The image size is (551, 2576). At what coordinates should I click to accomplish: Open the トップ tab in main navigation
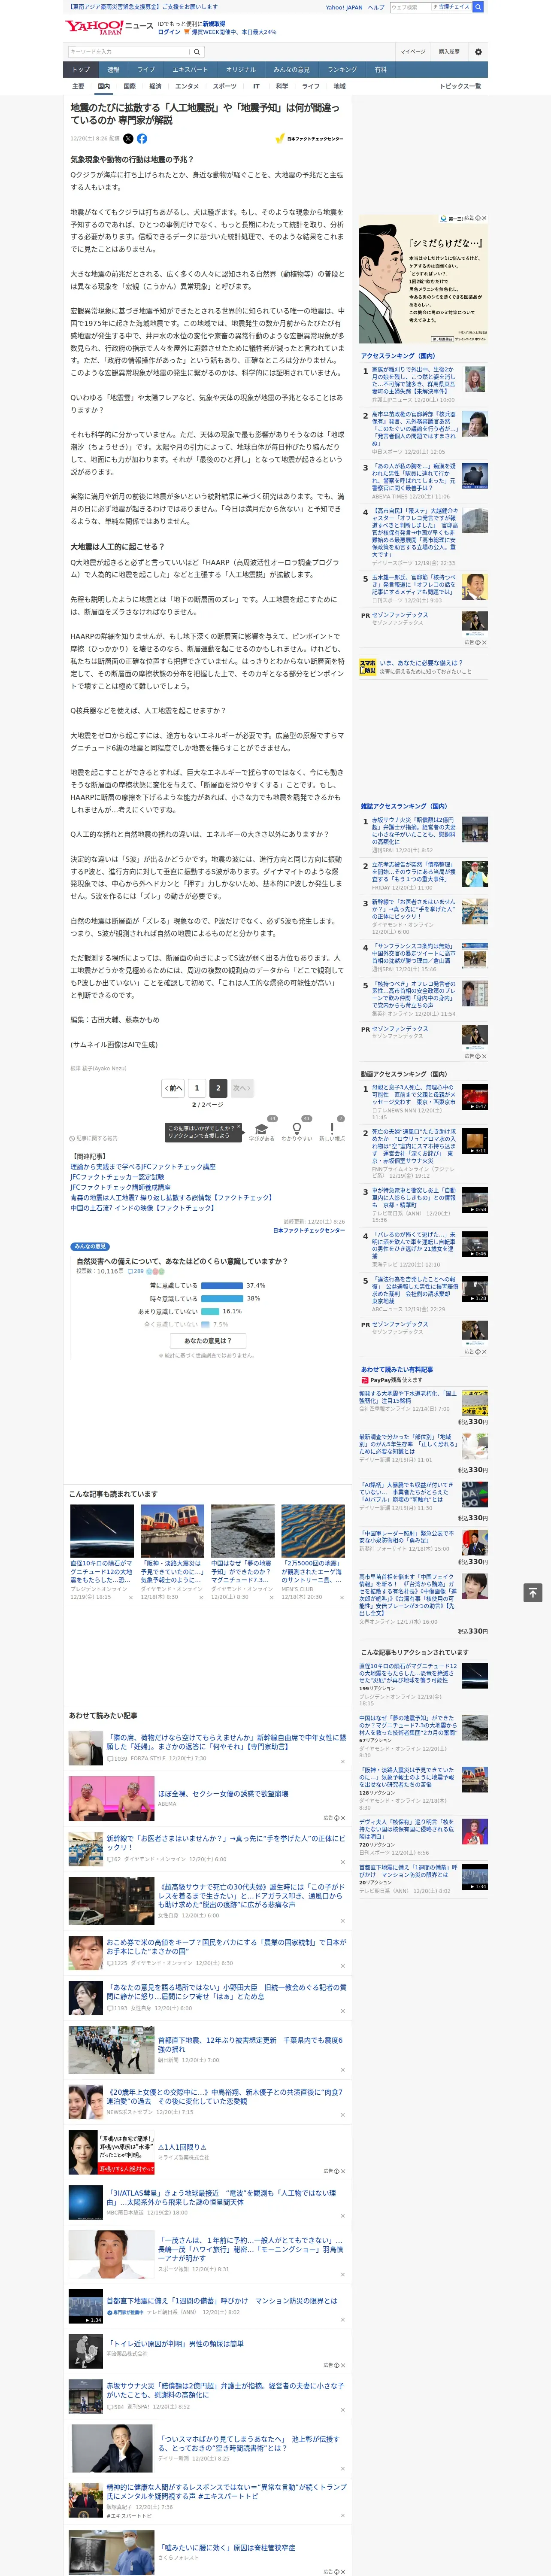(x=81, y=70)
